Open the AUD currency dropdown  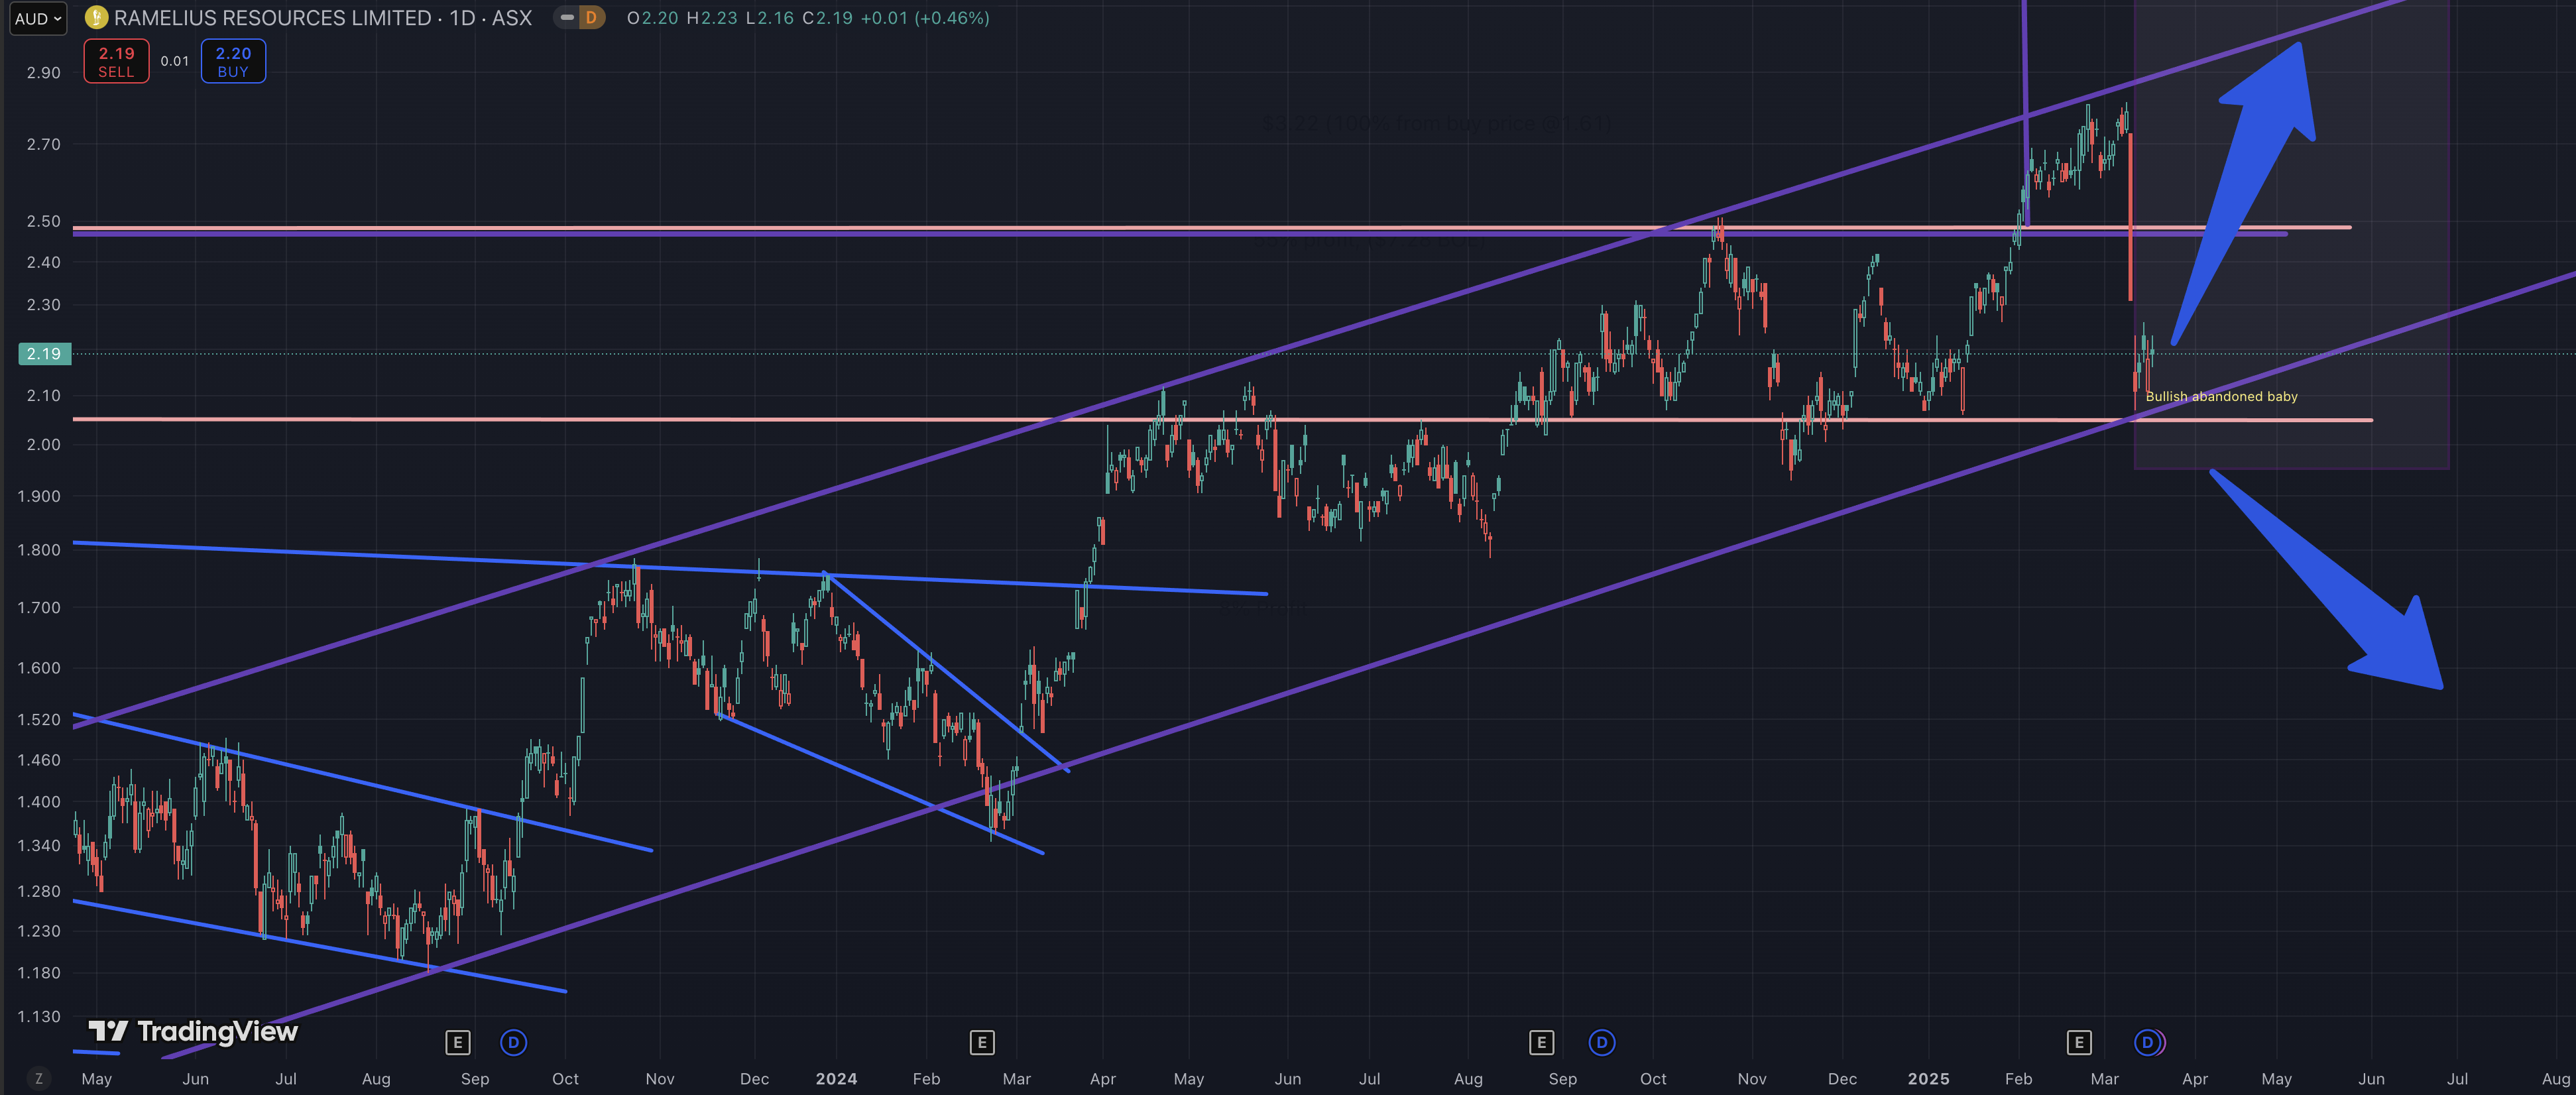point(38,18)
